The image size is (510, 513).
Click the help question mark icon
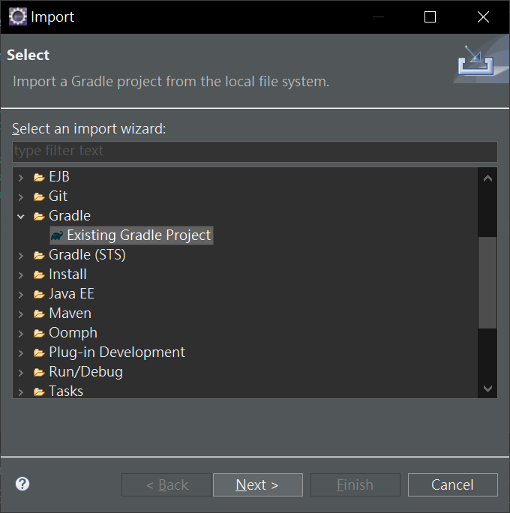pos(22,484)
